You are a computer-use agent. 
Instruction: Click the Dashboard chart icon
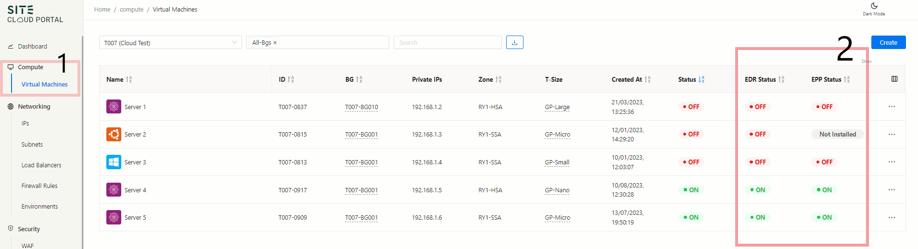11,46
